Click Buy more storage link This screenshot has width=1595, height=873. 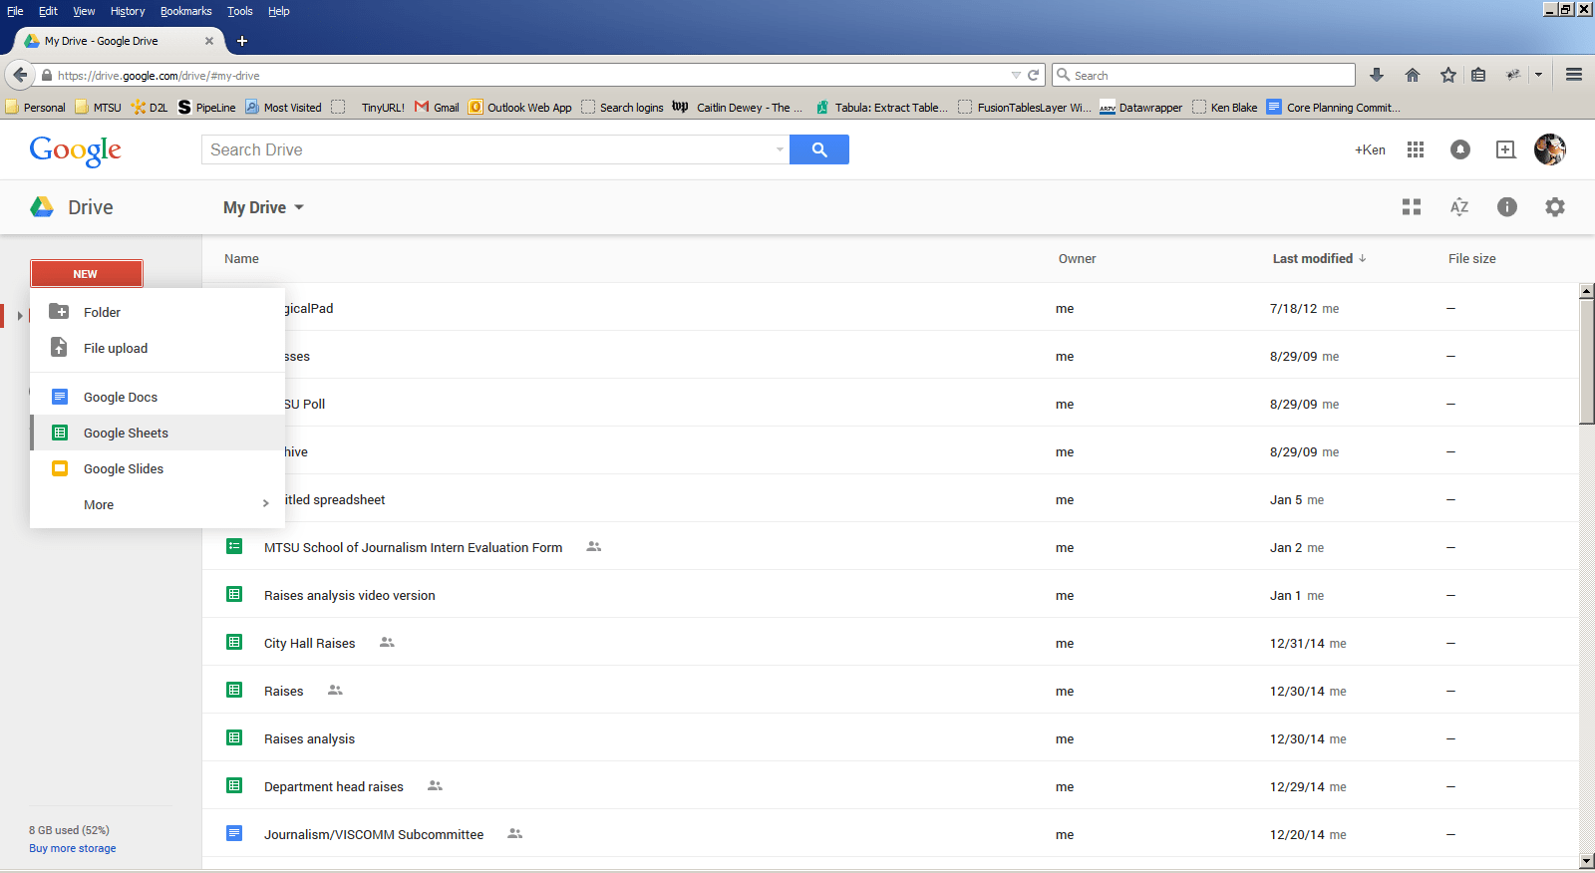point(72,848)
